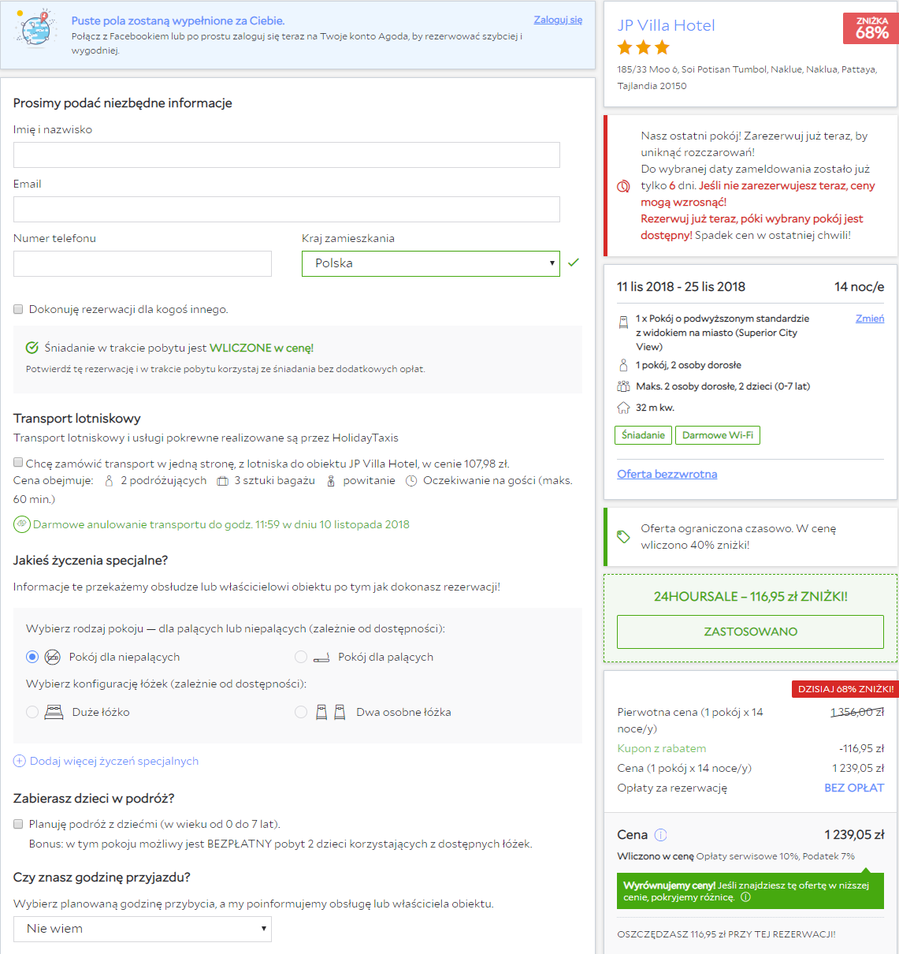Click the price tag icon by the limited-time offer
Viewport: 899px width, 954px height.
pyautogui.click(x=623, y=537)
